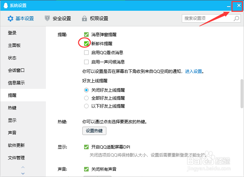The width and height of the screenshot is (244, 177).
Task: Close the 系统设置 window
Action: (239, 6)
